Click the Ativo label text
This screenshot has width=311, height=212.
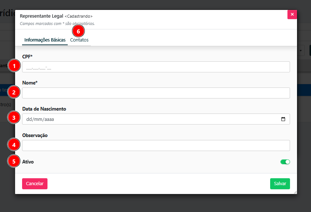click(x=28, y=162)
